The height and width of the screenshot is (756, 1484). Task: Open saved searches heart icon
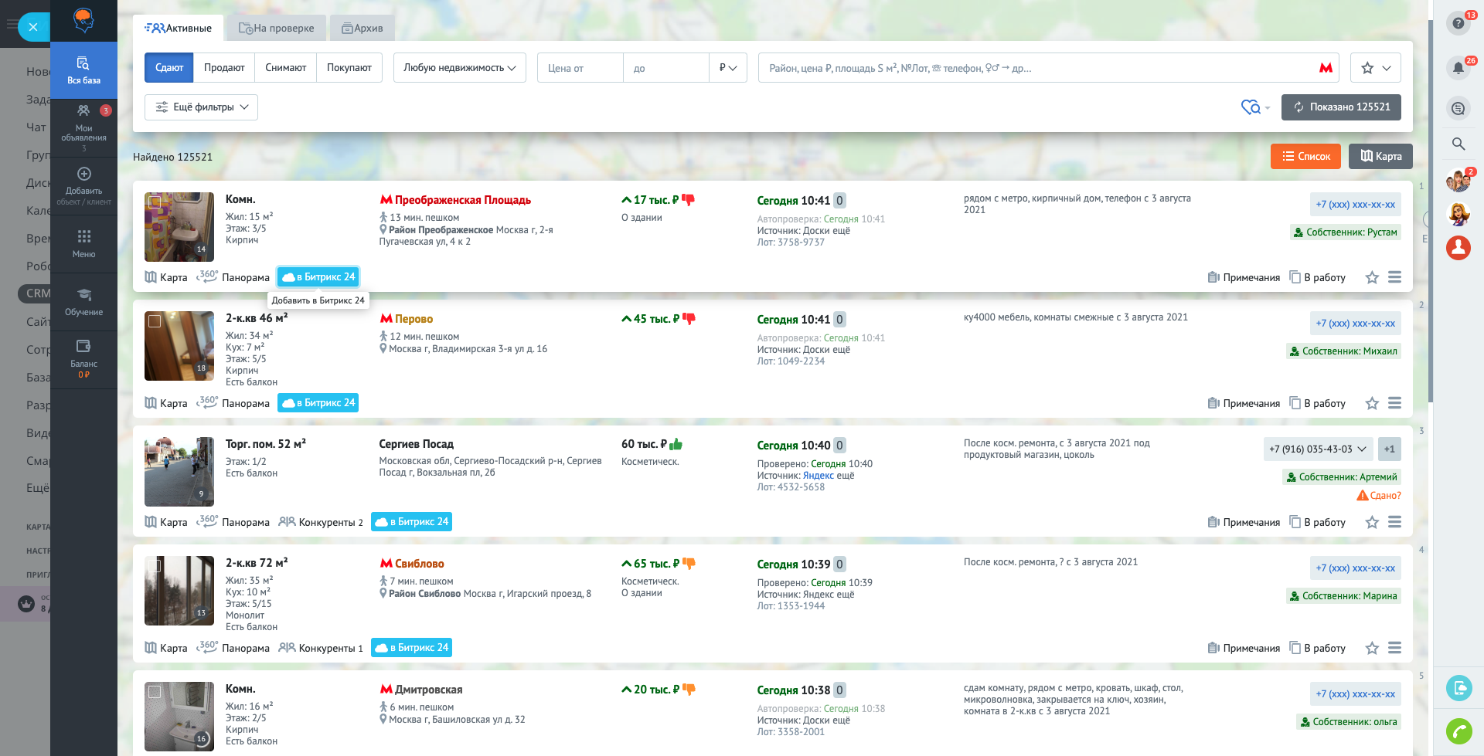tap(1251, 107)
